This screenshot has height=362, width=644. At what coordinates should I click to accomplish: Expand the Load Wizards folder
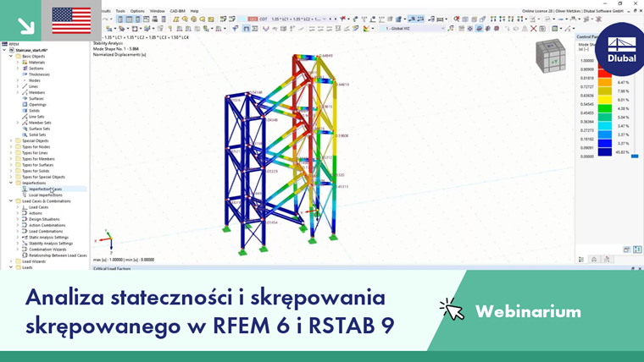coord(11,261)
